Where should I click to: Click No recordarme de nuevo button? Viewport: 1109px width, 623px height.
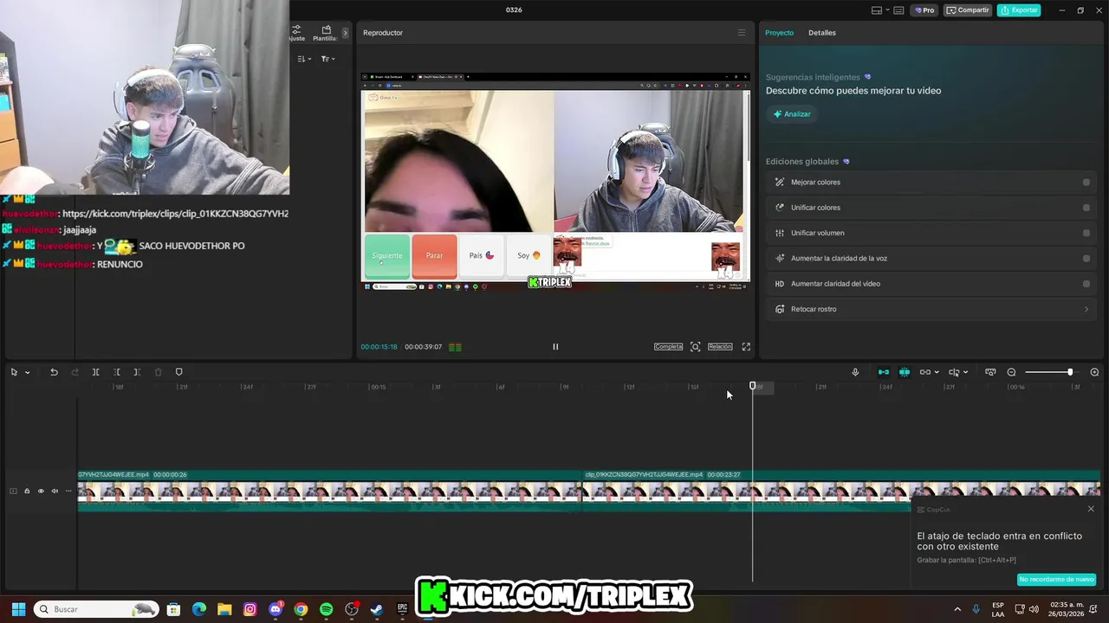coord(1056,580)
